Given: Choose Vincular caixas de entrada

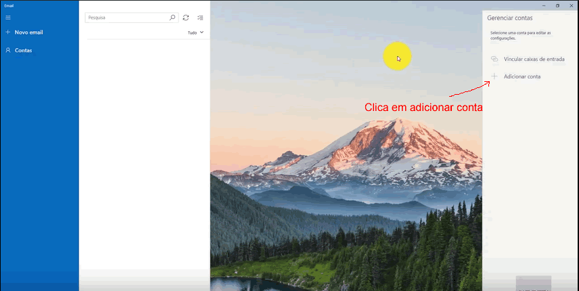Looking at the screenshot, I should [x=534, y=59].
